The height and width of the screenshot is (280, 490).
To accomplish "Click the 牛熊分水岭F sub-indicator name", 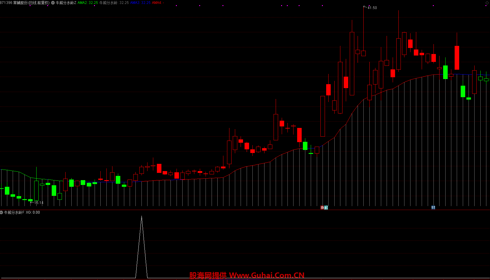I will (14, 212).
